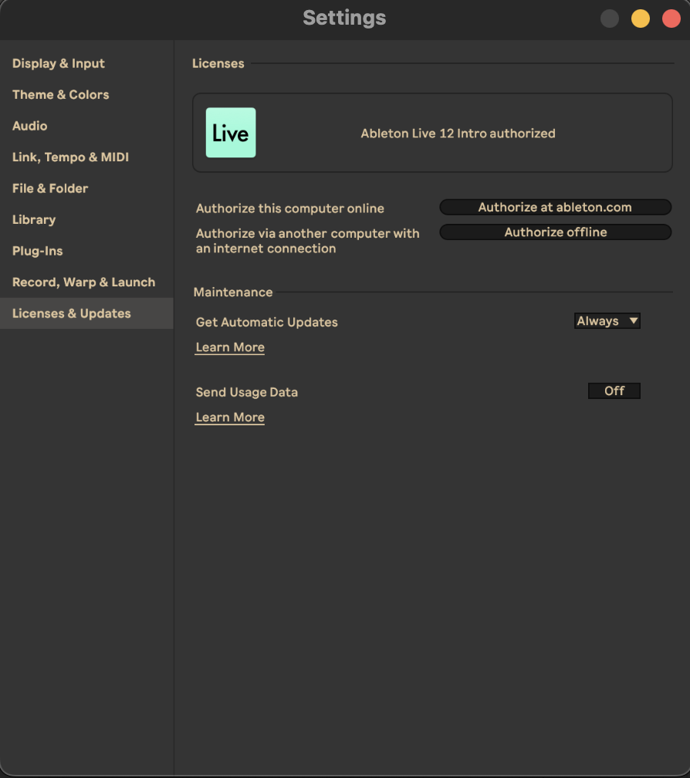690x778 pixels.
Task: Open Learn More link under Automatic Updates
Action: pos(230,347)
